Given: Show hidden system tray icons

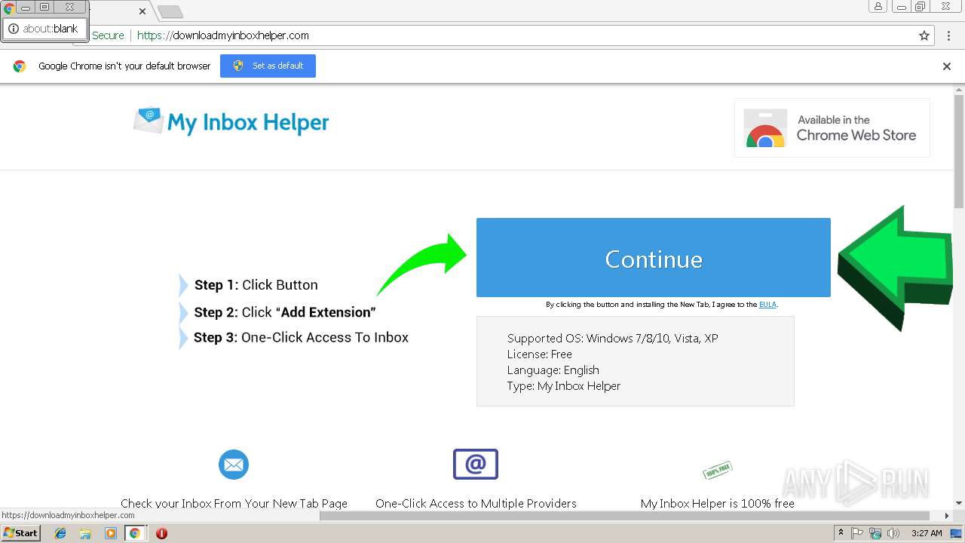Looking at the screenshot, I should point(841,533).
